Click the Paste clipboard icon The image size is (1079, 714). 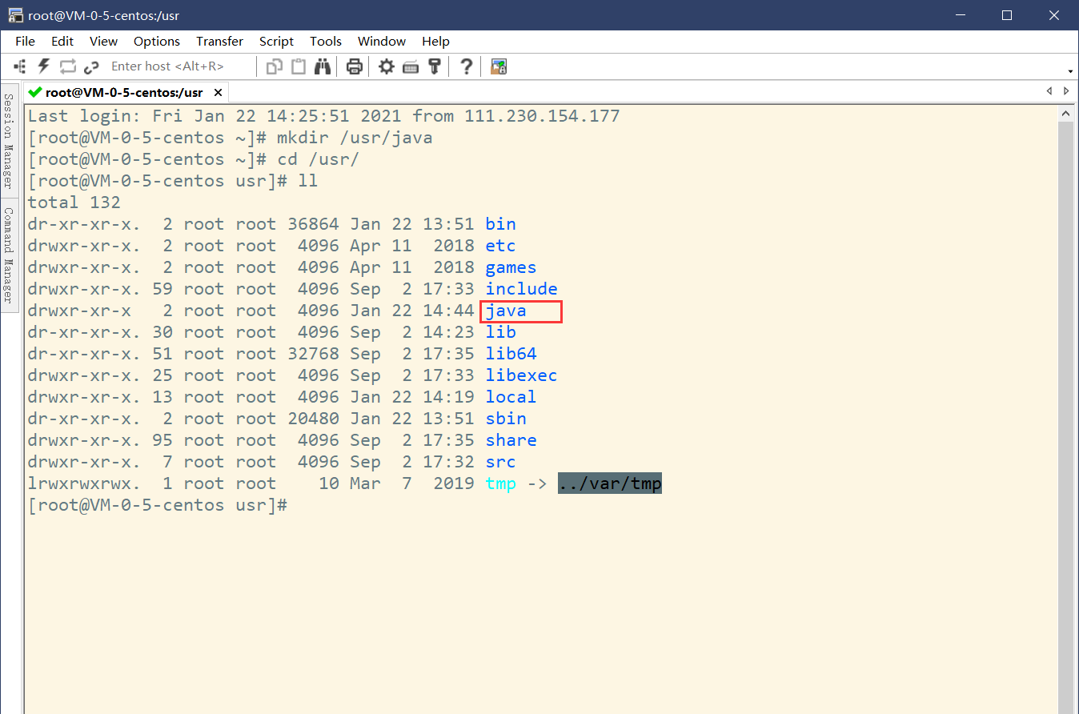(299, 66)
